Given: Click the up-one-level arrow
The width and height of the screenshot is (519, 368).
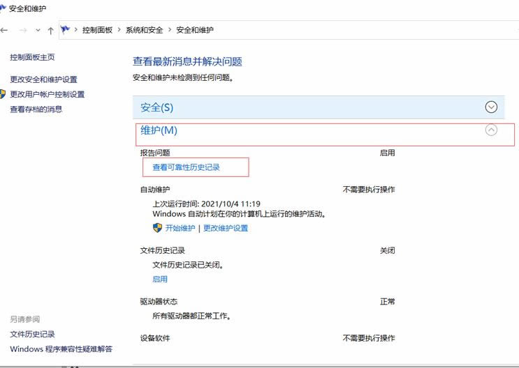Looking at the screenshot, I should pos(50,30).
